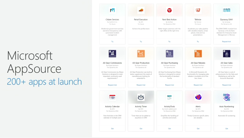Click Try link under Citizen Services
The image size is (244, 138).
(112, 42)
